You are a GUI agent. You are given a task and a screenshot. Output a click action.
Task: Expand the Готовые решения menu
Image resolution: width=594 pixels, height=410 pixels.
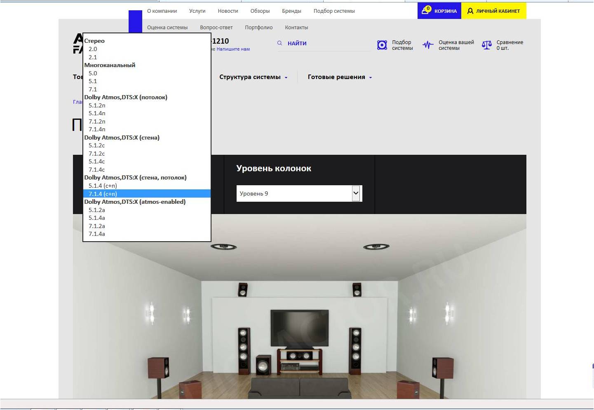340,77
